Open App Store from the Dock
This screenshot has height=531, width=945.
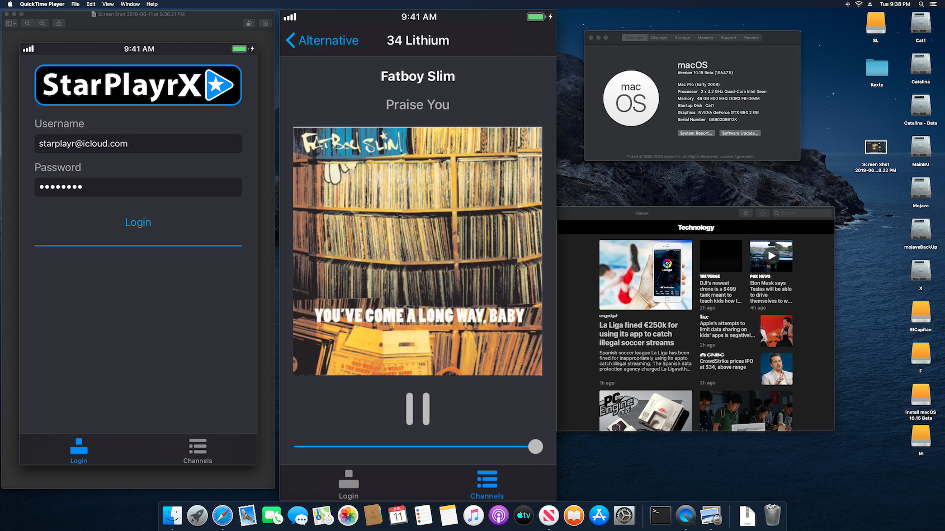tap(599, 515)
